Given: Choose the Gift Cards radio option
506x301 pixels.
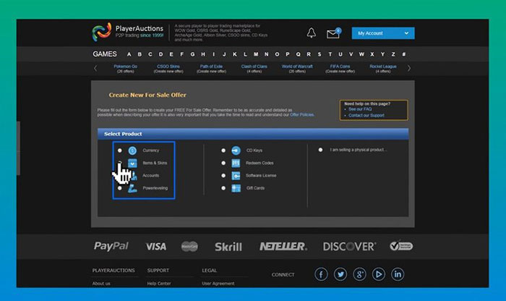Looking at the screenshot, I should point(223,188).
